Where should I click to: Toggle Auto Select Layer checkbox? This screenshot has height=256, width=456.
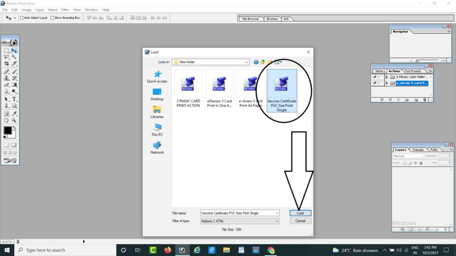[x=22, y=18]
